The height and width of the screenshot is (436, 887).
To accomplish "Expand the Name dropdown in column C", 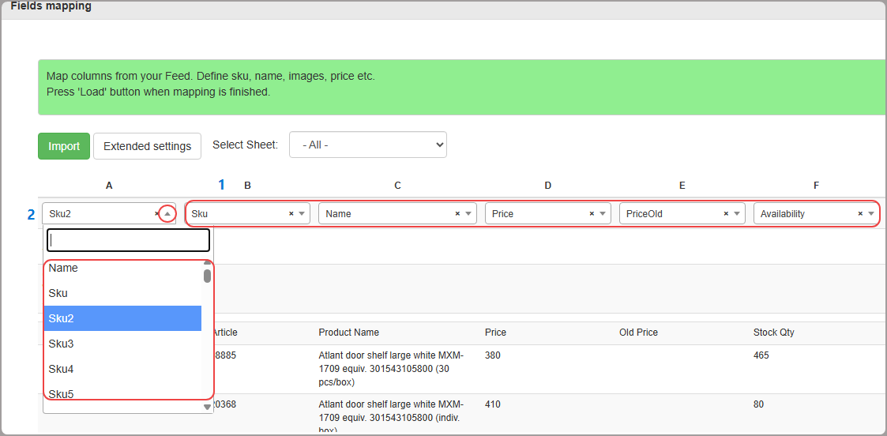I will (468, 214).
